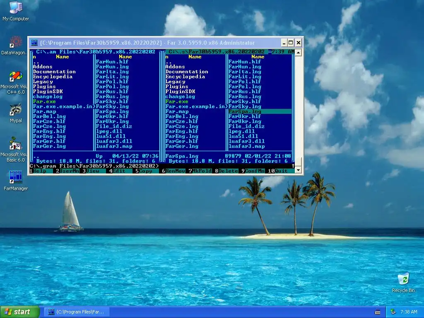Click the 2 UserMn function key
Image resolution: width=424 pixels, height=318 pixels.
pos(67,171)
